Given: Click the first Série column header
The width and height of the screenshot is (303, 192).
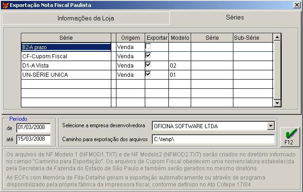Looking at the screenshot, I should click(x=66, y=38).
